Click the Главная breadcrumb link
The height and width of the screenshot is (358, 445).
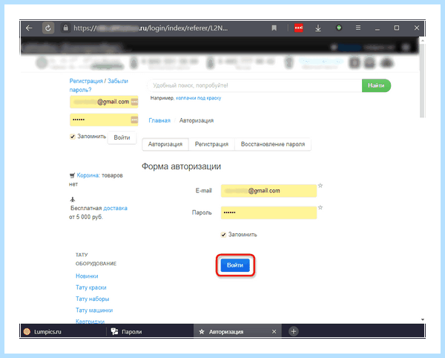pos(159,120)
